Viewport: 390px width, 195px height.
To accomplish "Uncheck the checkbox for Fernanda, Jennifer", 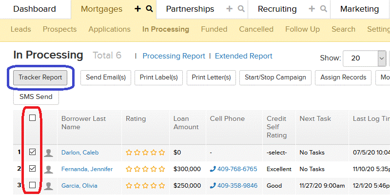I will coord(32,169).
